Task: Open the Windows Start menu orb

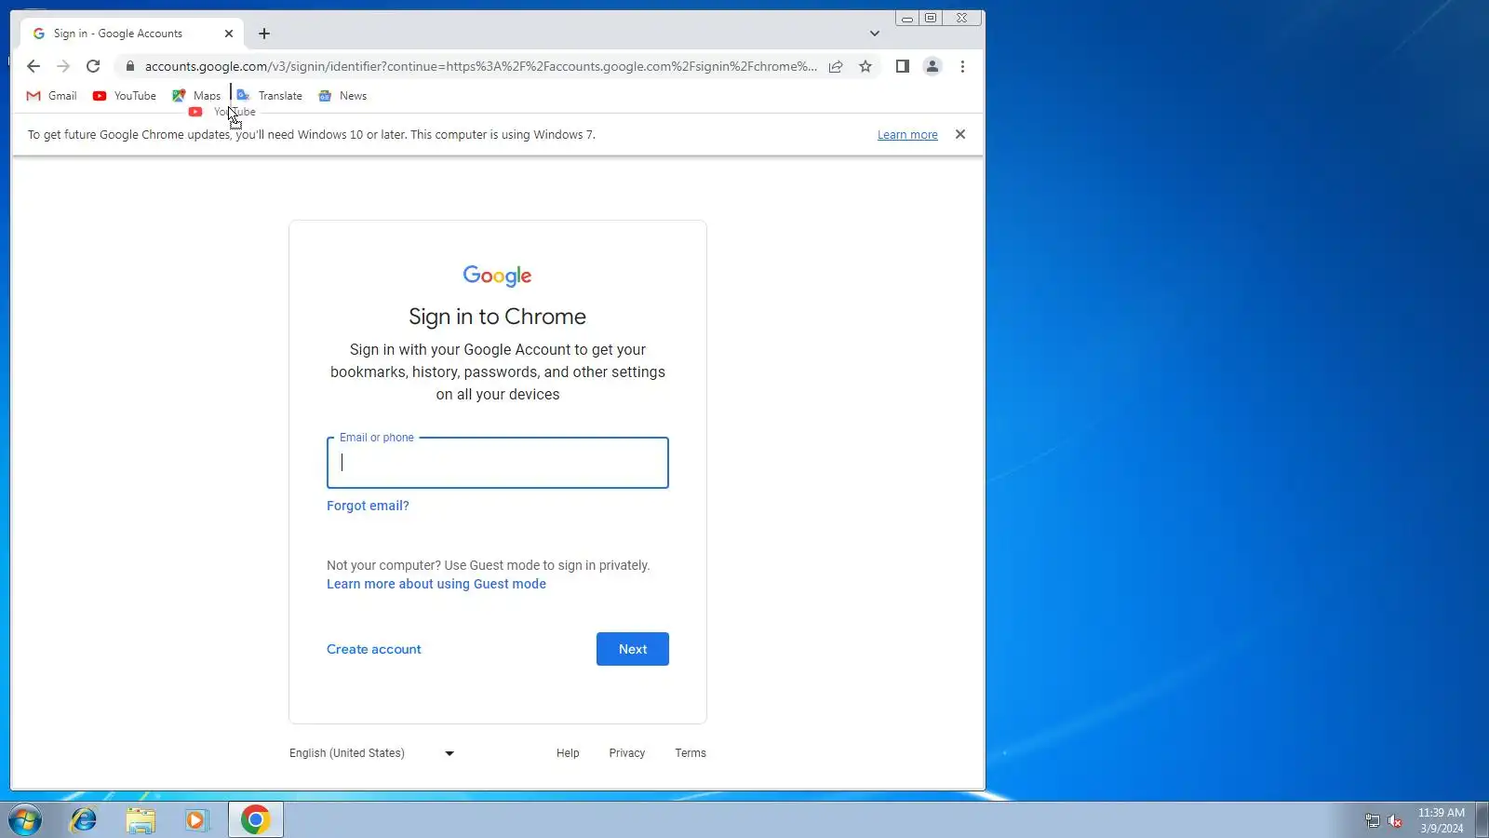Action: click(25, 819)
